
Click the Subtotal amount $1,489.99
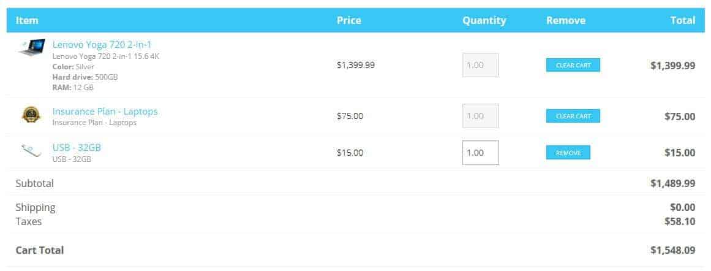[x=673, y=183]
